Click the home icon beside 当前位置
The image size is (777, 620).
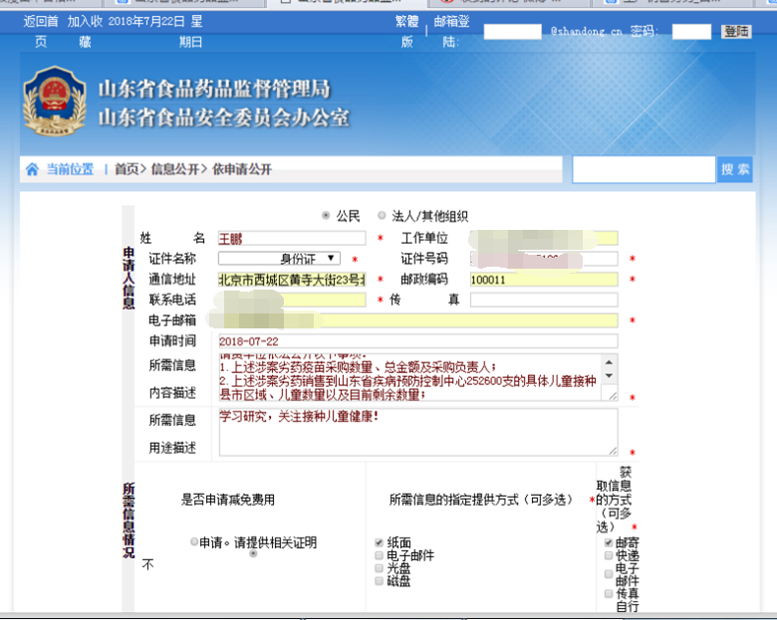pyautogui.click(x=32, y=169)
